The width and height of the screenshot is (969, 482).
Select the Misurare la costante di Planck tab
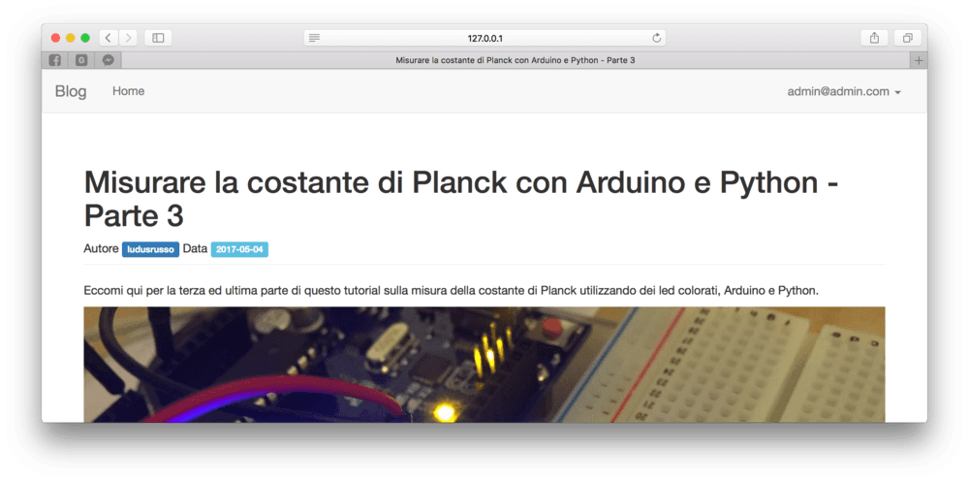[x=516, y=61]
